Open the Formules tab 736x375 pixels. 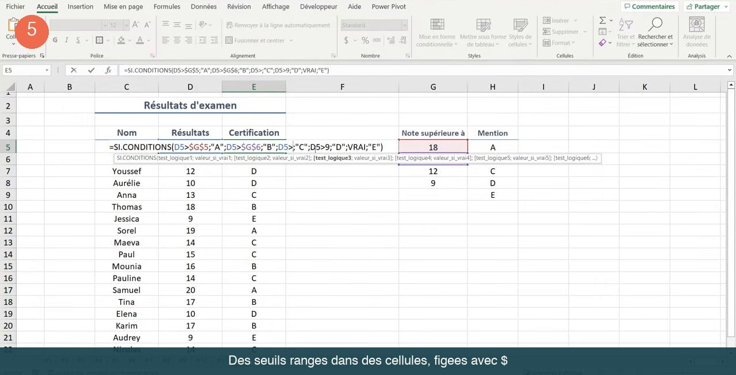[167, 7]
